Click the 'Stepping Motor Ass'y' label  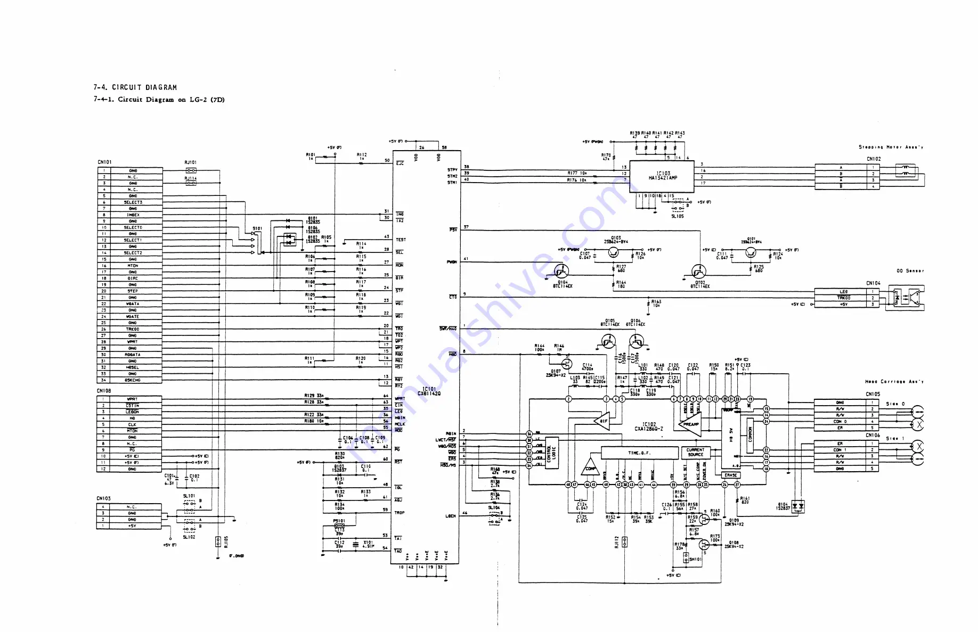tap(891, 147)
